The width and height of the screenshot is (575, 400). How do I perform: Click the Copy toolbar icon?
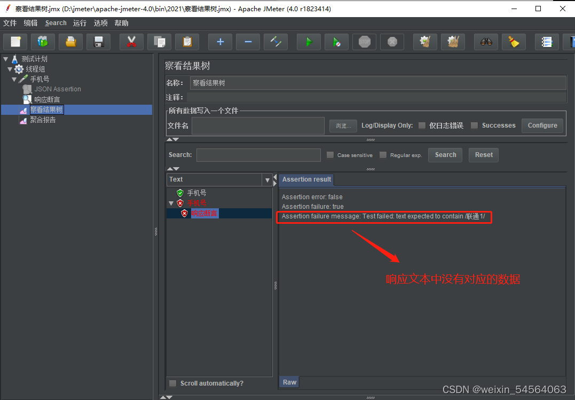160,42
